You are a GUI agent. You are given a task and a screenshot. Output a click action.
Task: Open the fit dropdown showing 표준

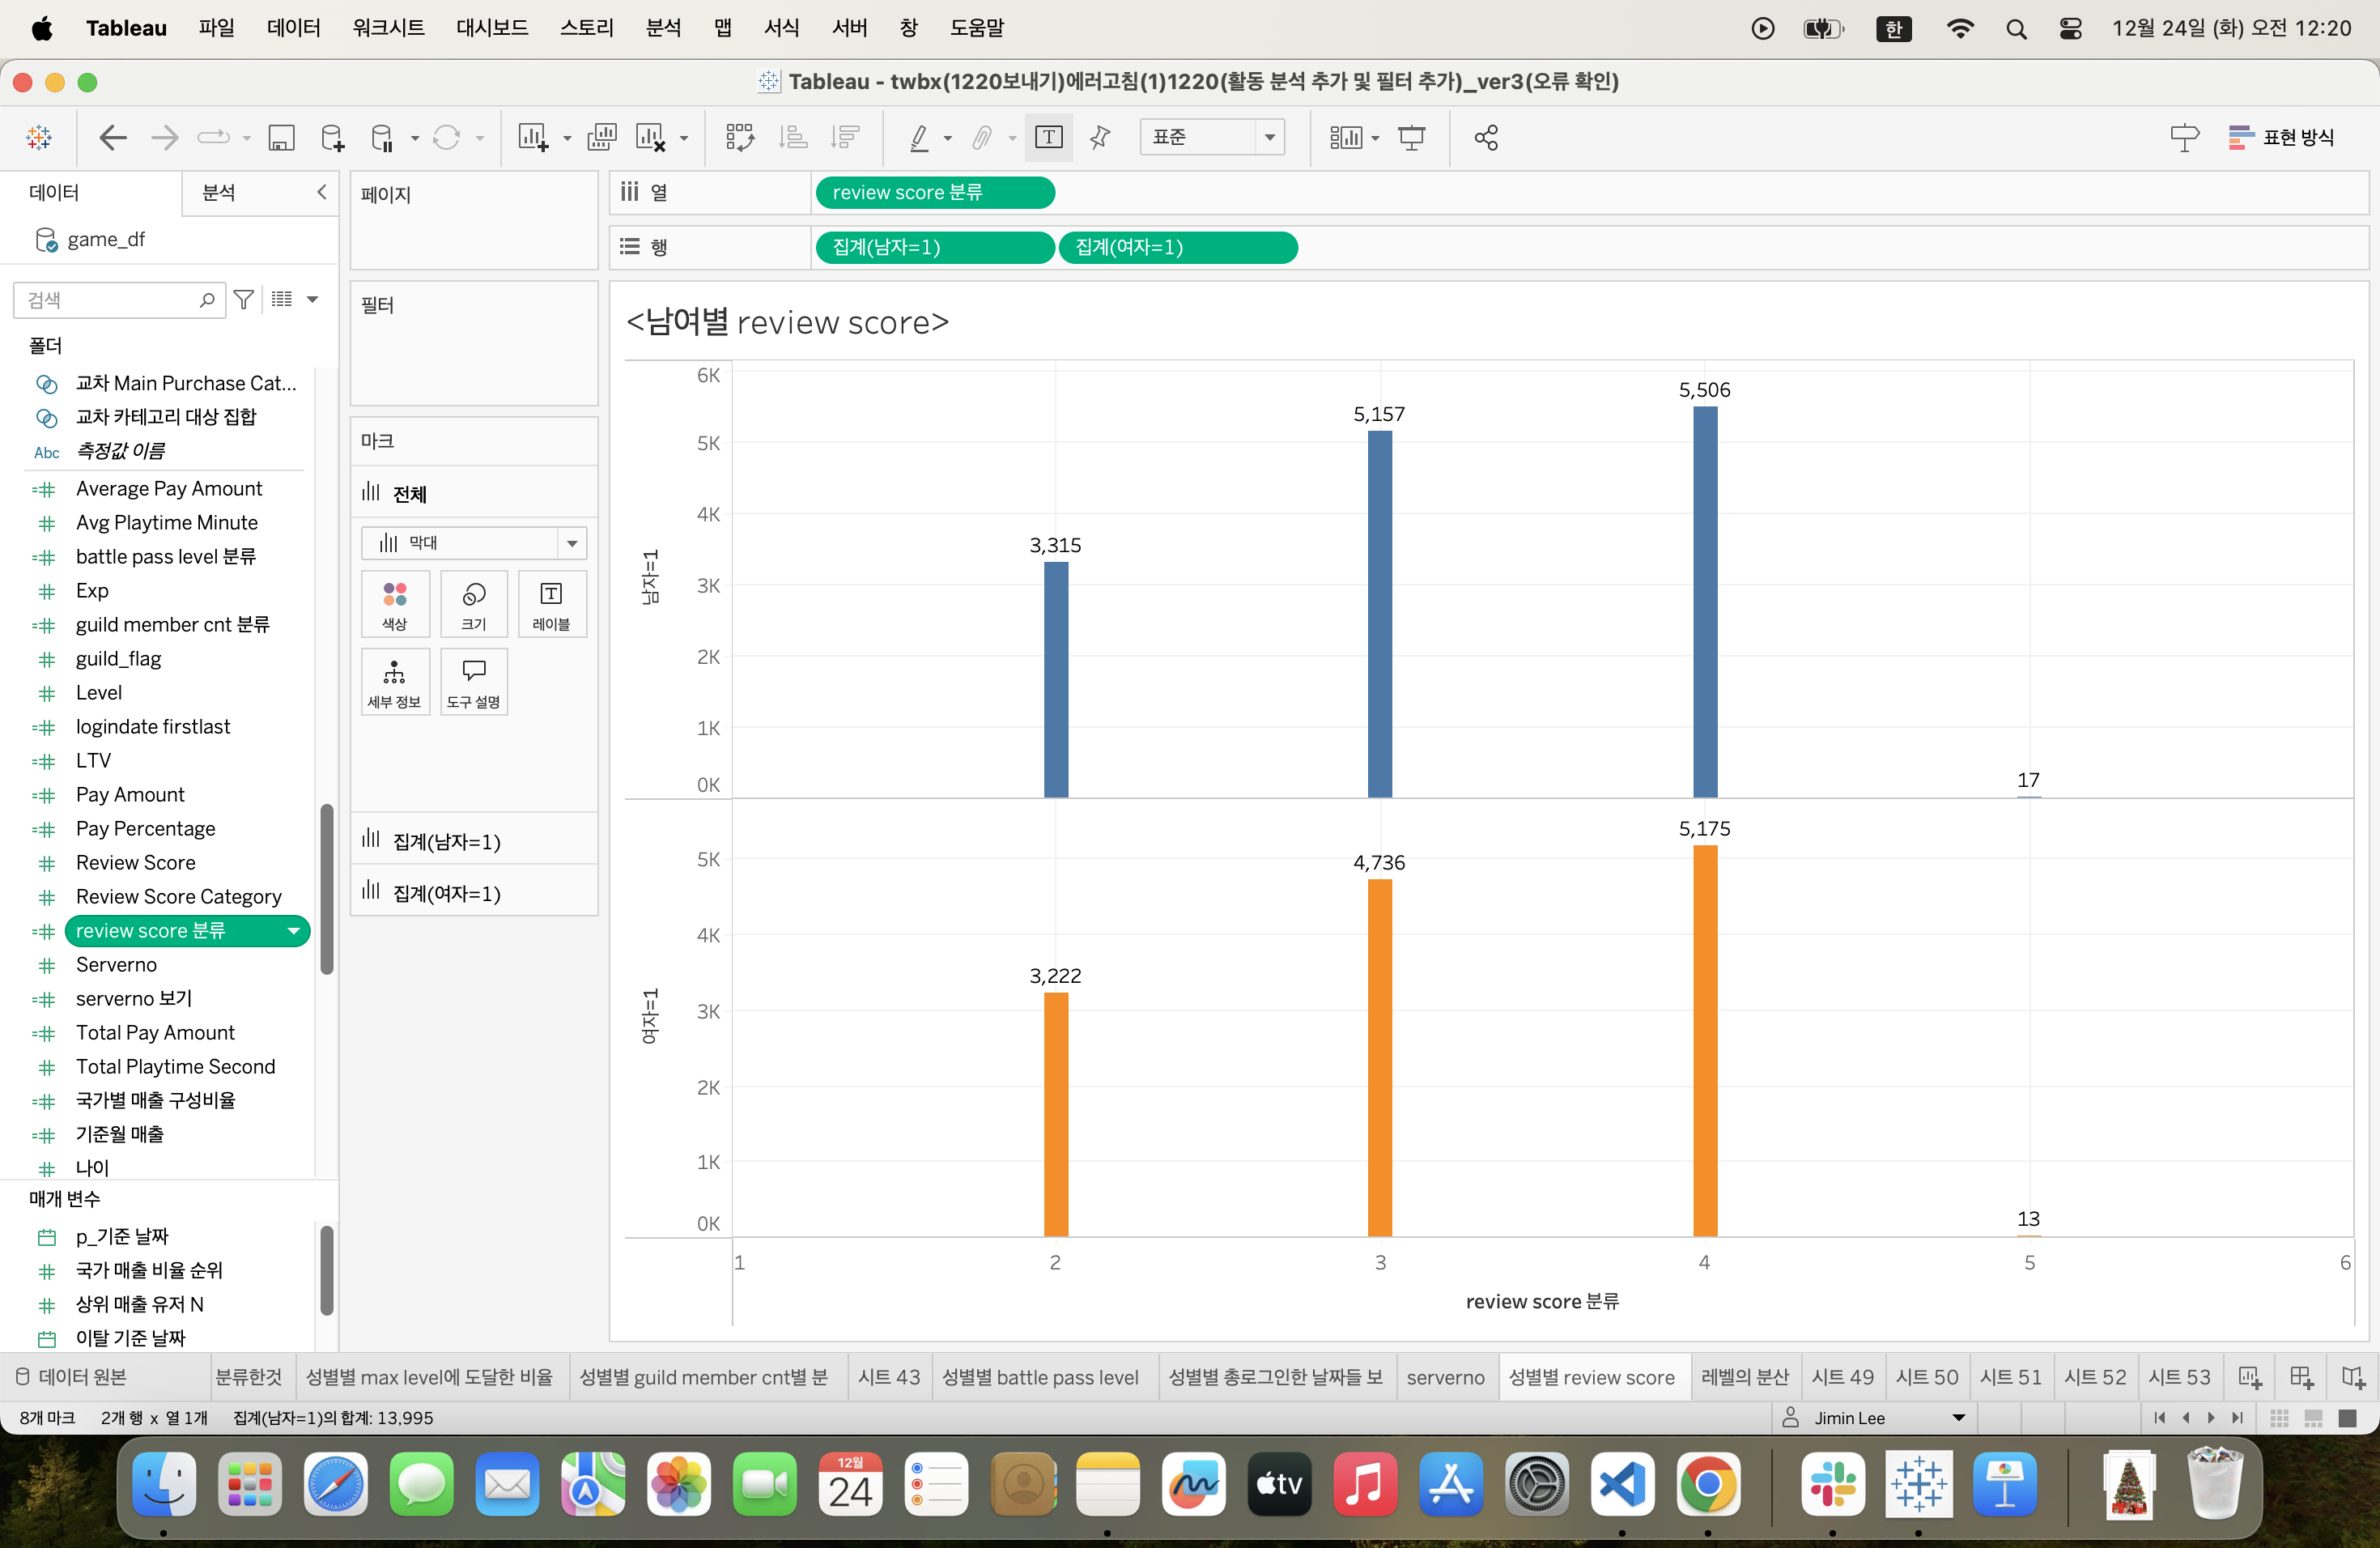pyautogui.click(x=1211, y=138)
